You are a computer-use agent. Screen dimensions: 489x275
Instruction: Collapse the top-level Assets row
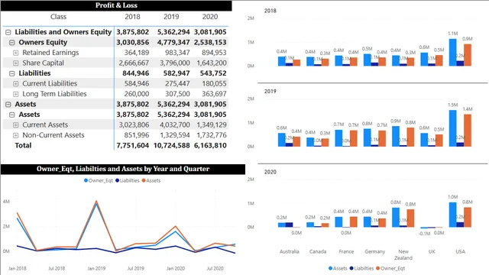click(x=8, y=104)
